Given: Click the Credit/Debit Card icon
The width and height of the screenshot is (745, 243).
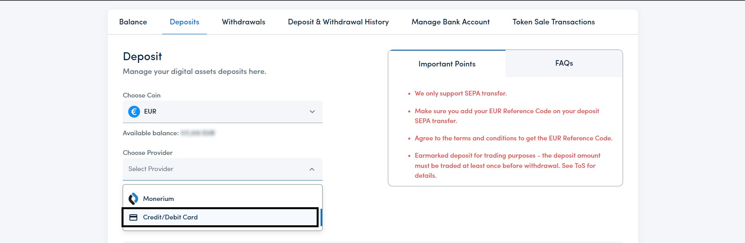Looking at the screenshot, I should (133, 217).
